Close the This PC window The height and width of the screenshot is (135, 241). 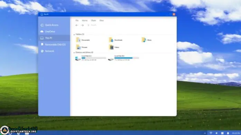174,14
